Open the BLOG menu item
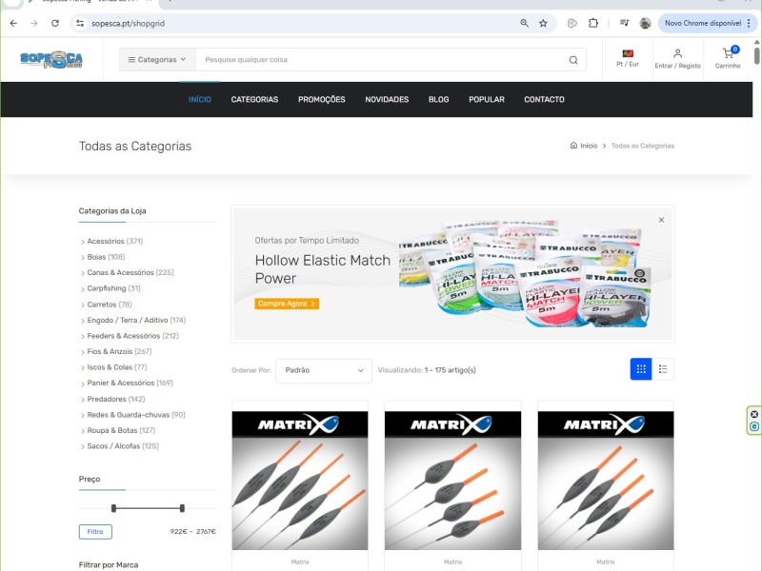This screenshot has width=762, height=571. coord(438,100)
